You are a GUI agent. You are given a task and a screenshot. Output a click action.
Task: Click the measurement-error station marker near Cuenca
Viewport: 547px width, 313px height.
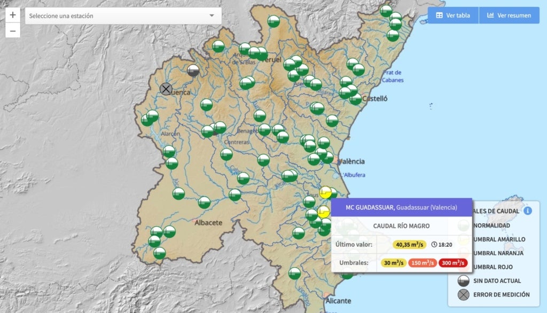point(166,89)
